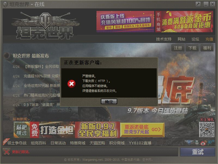
Task: Click the 关注领礼 QR code
Action: (x=207, y=130)
